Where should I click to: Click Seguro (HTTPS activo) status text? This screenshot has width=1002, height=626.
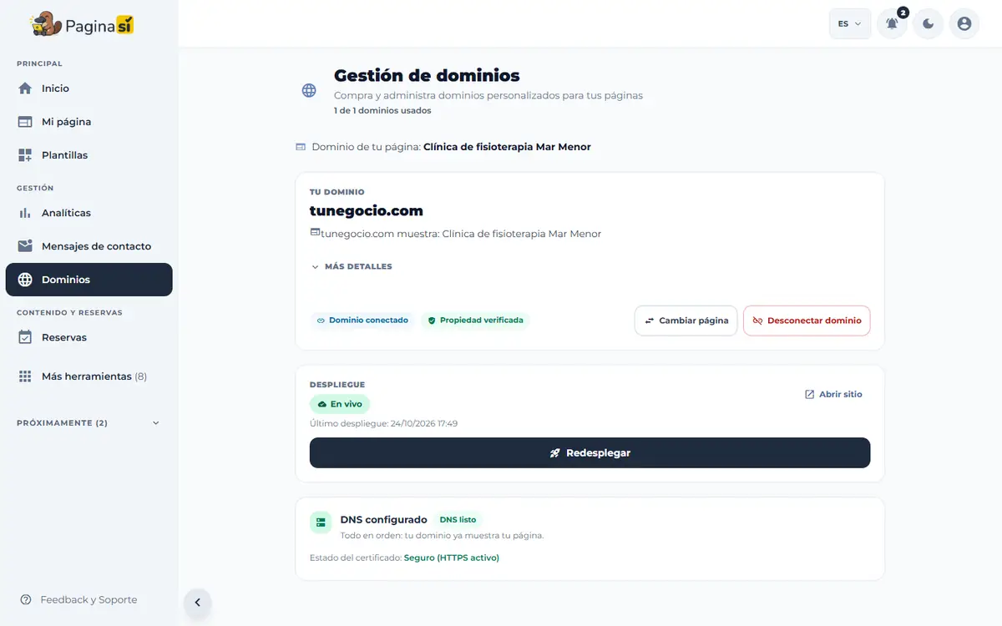point(452,558)
